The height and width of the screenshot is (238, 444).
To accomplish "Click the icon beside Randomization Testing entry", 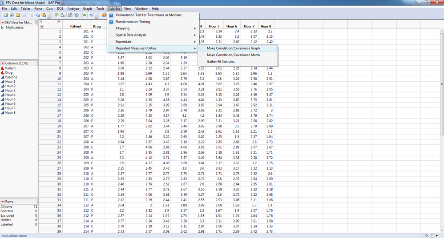I will coord(111,22).
